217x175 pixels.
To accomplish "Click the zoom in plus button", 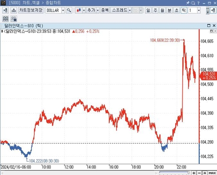I will tap(194, 173).
